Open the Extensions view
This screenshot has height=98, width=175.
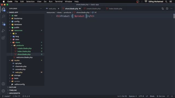[x=3, y=38]
